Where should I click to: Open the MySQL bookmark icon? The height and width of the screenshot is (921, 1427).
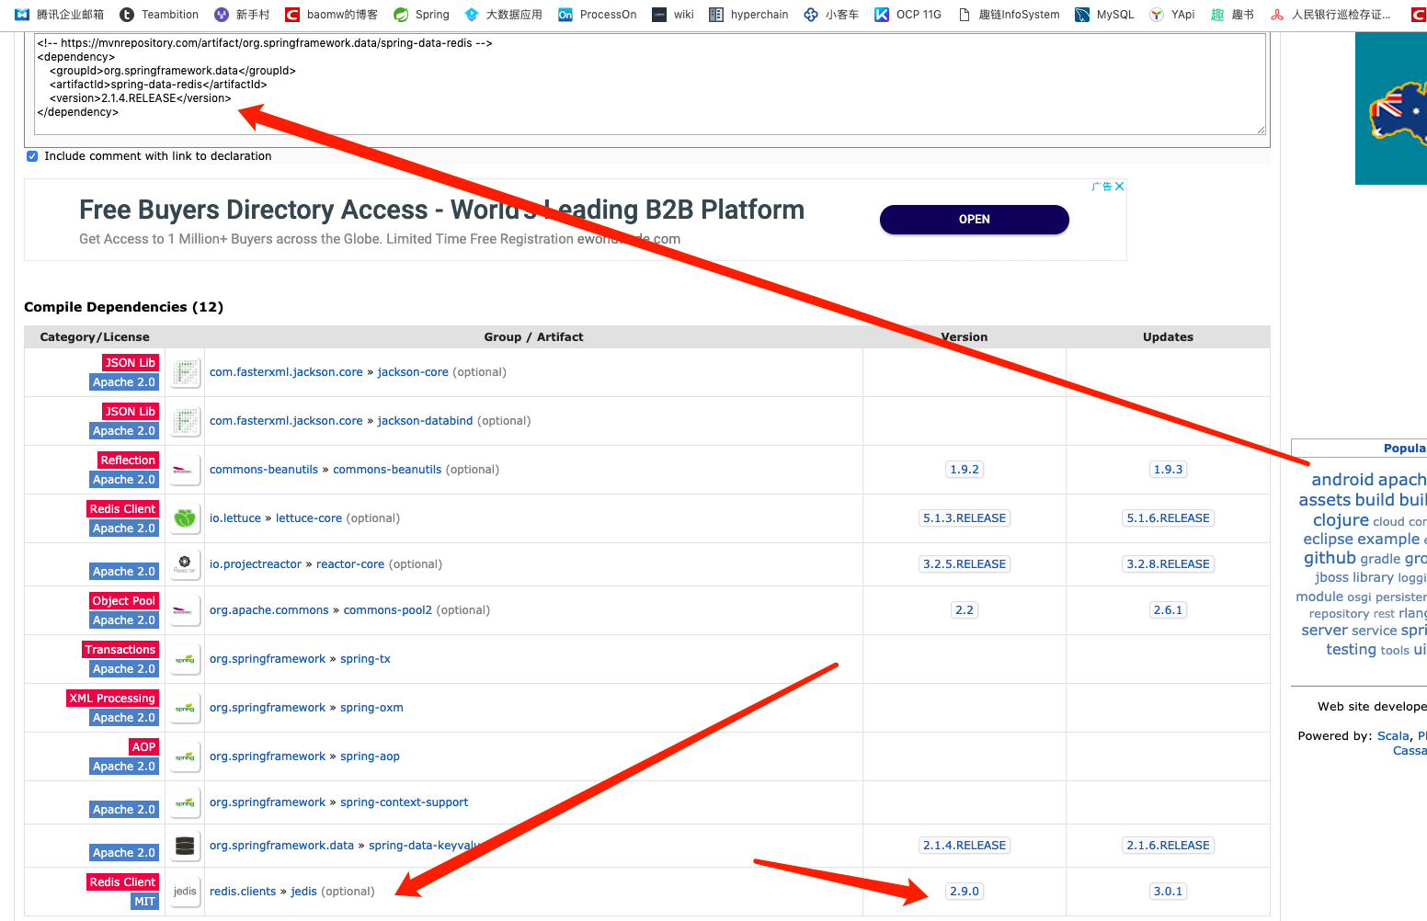tap(1082, 15)
